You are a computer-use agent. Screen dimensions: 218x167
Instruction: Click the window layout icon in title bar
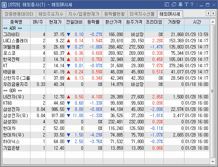[167, 5]
